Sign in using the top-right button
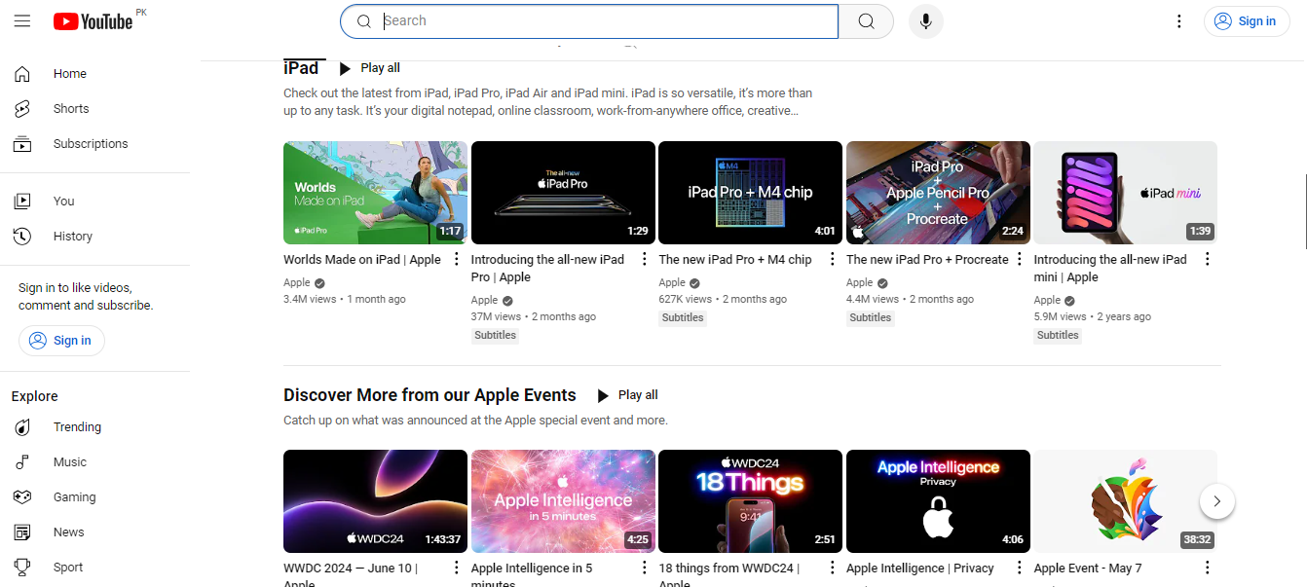Screen dimensions: 1307x587 (1246, 20)
